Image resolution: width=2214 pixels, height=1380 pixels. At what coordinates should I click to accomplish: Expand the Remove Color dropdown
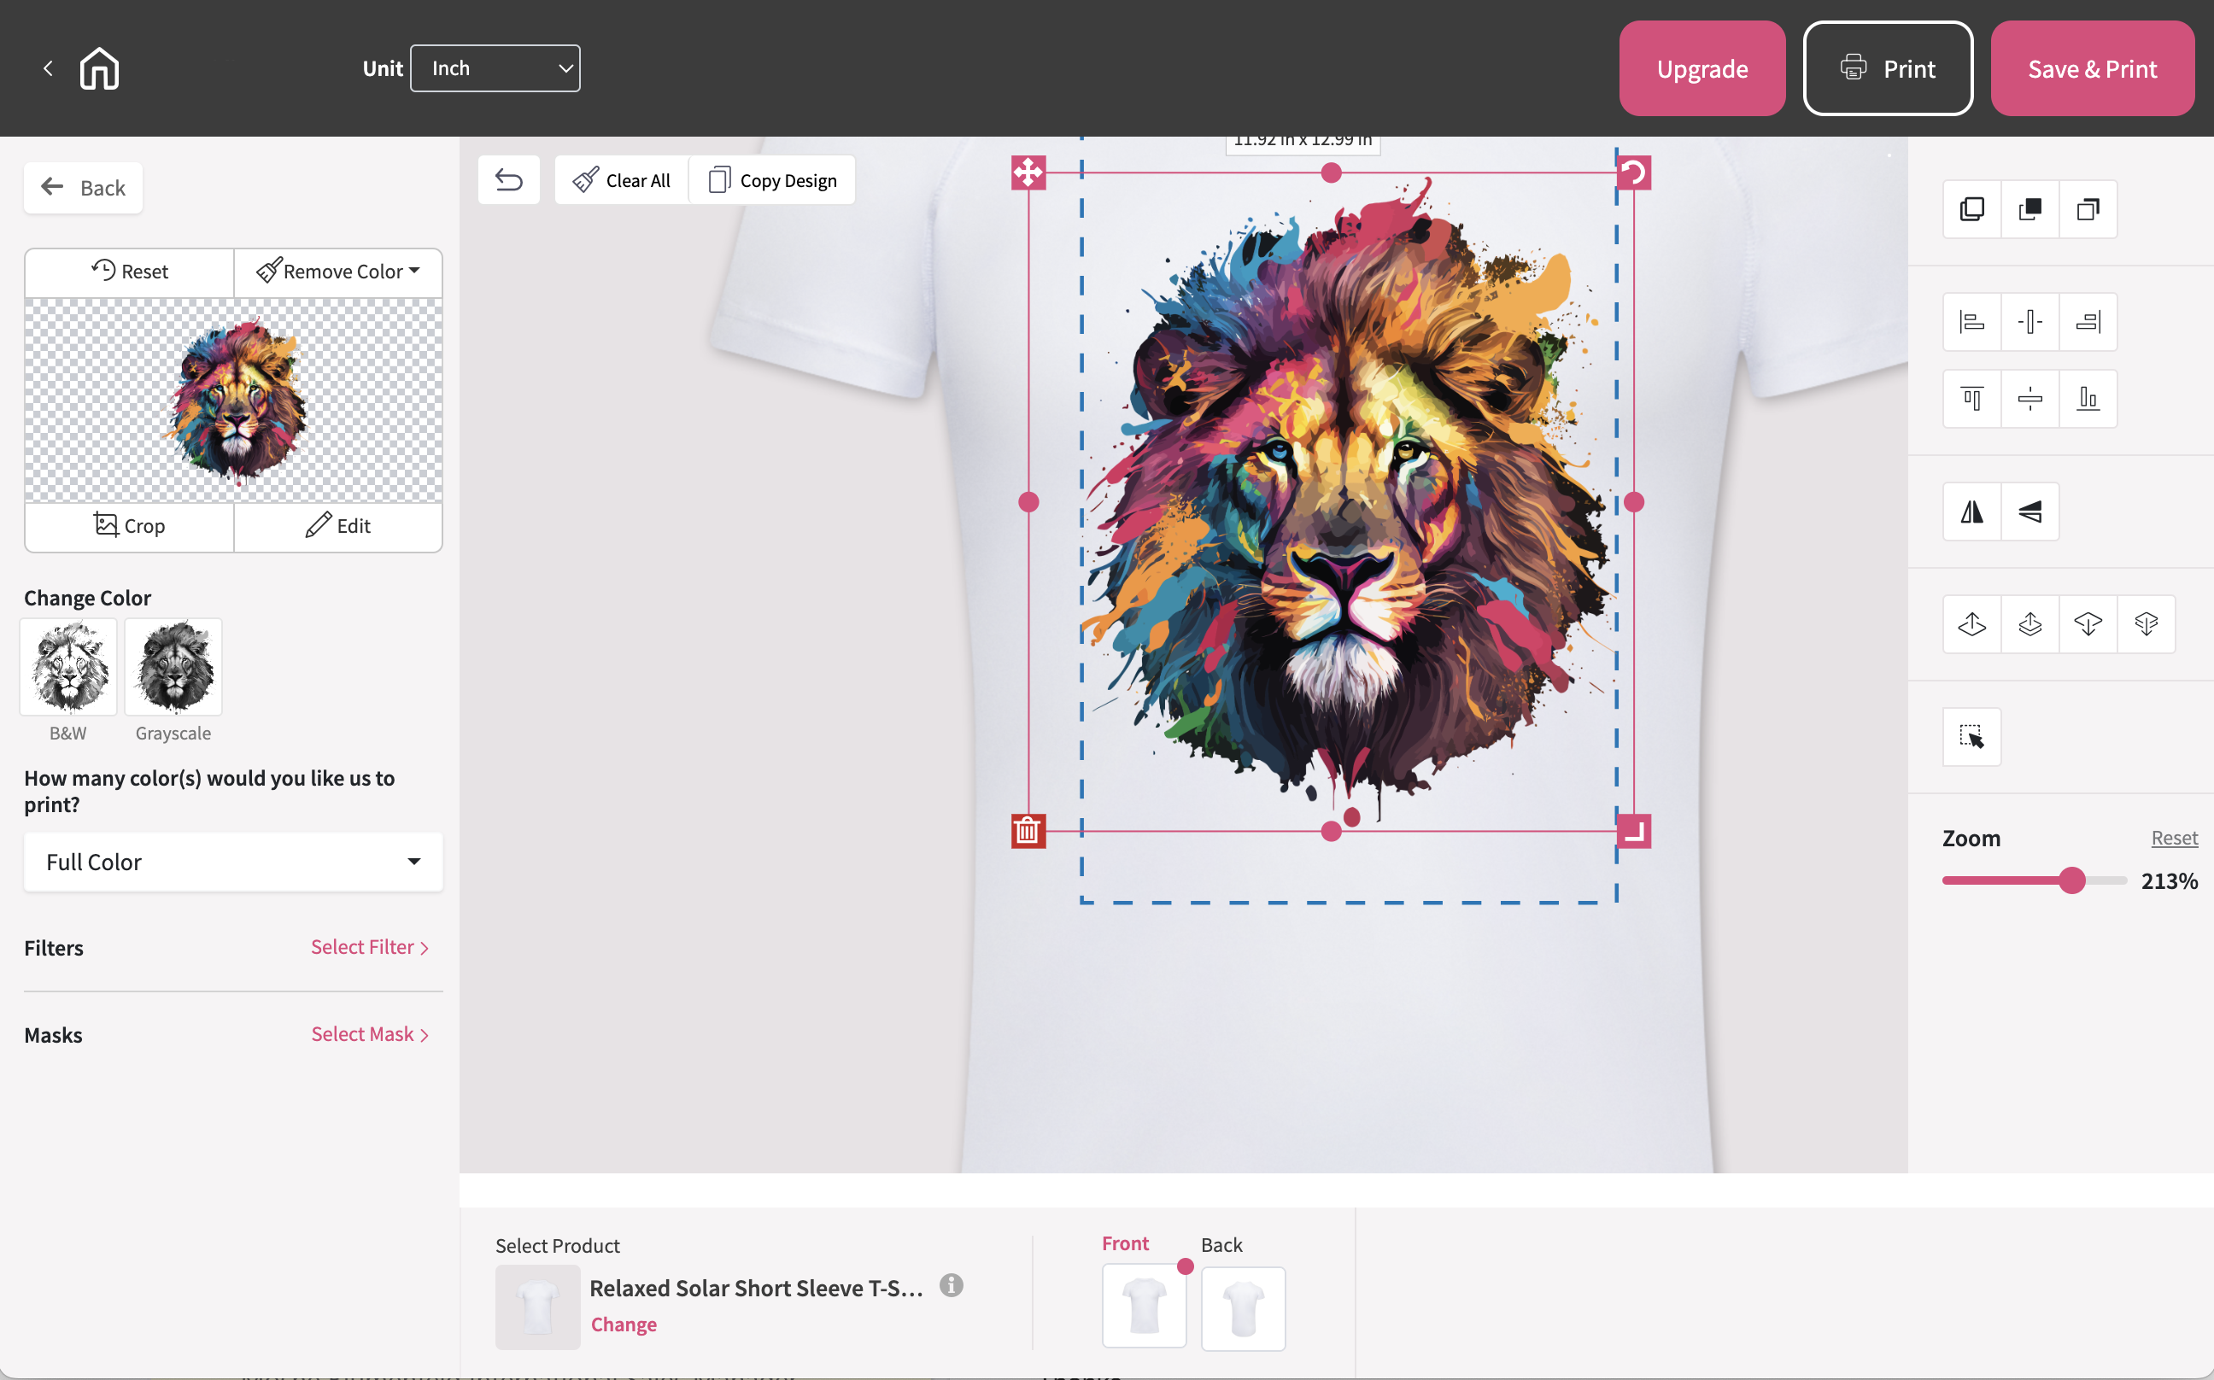(339, 271)
